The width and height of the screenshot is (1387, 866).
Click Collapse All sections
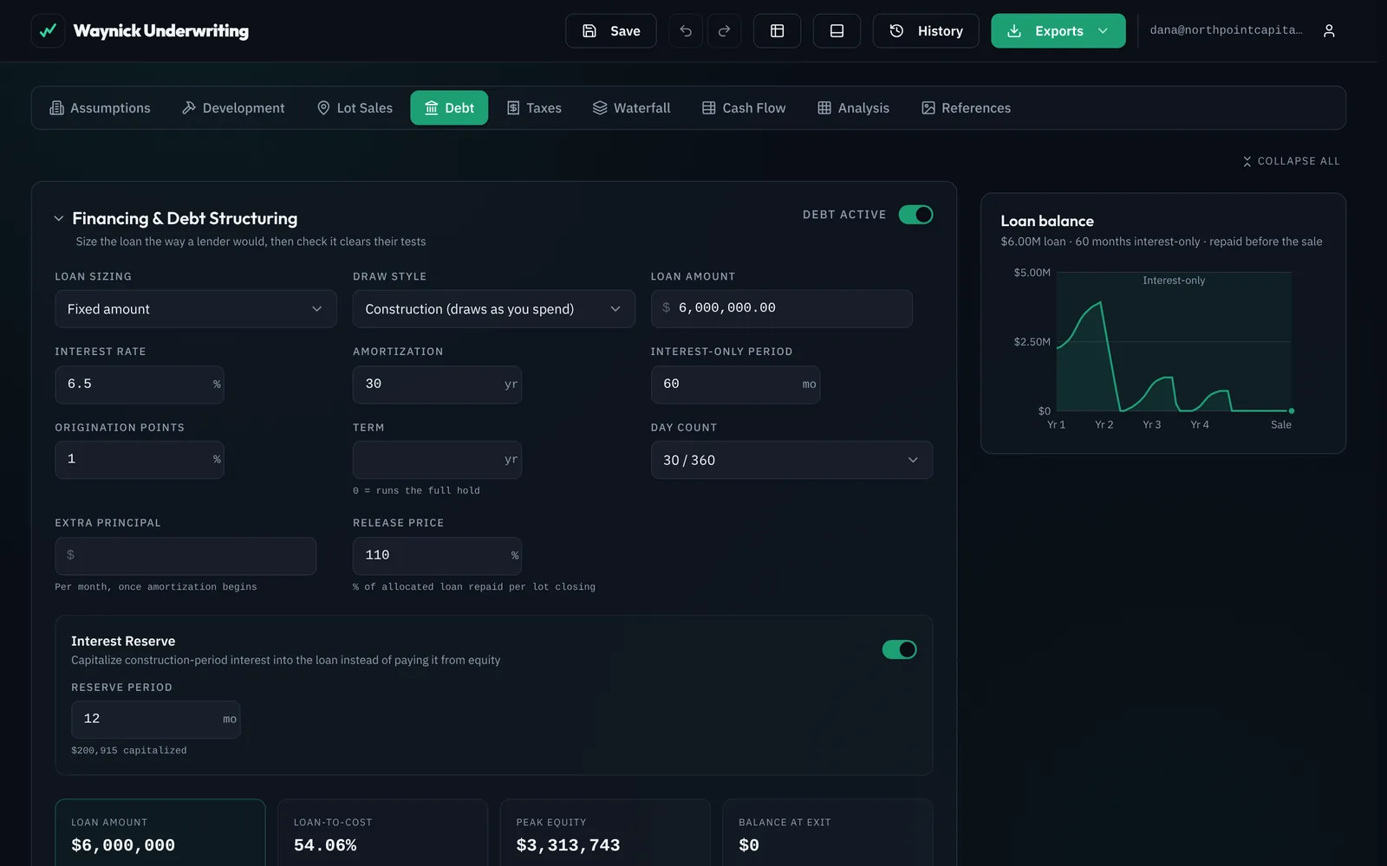tap(1291, 161)
